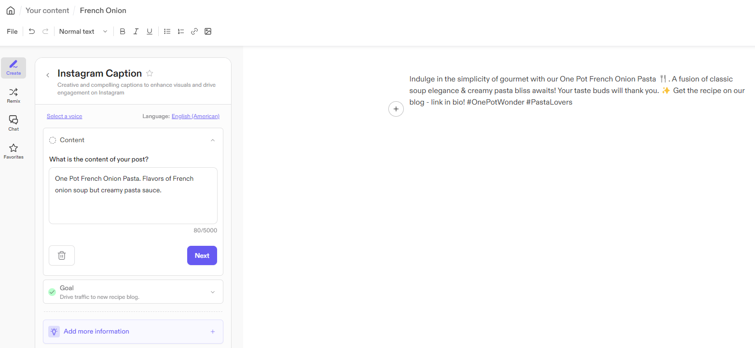Change the English (American) language link

(x=195, y=116)
